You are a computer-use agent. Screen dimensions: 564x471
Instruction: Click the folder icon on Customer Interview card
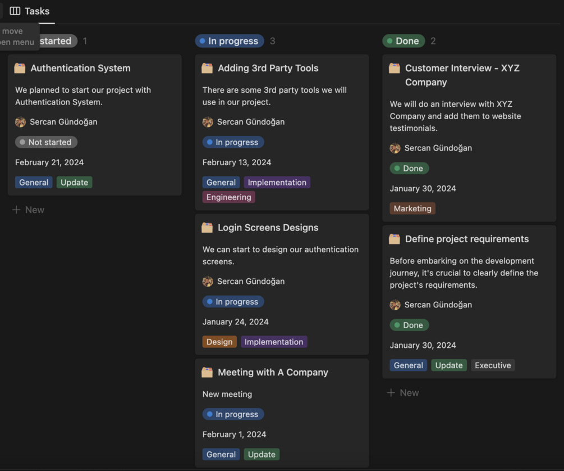[x=395, y=68]
